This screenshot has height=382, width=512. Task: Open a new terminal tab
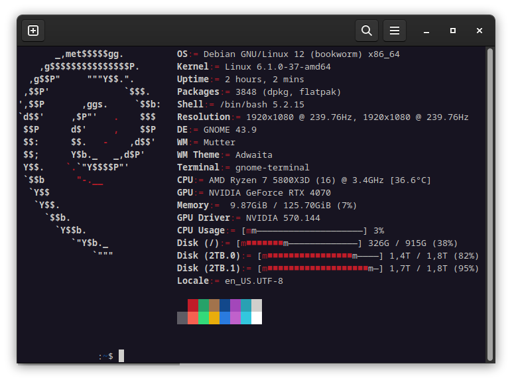pyautogui.click(x=33, y=31)
